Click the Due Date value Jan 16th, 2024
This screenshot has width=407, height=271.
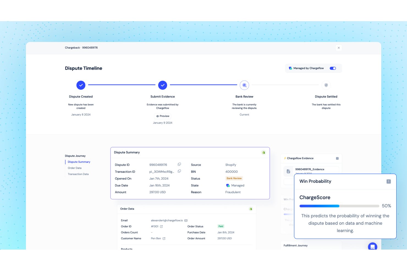pyautogui.click(x=159, y=186)
